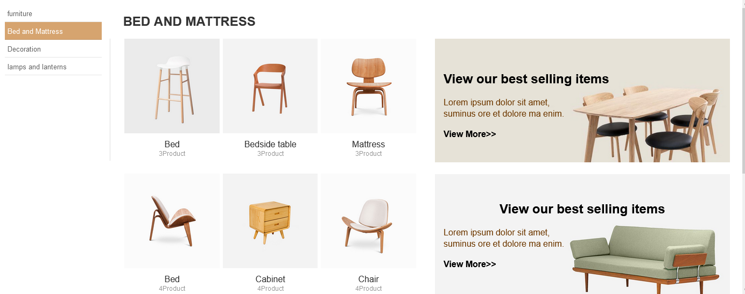Select the yellow wooden cabinet image
Image resolution: width=745 pixels, height=294 pixels.
pos(270,220)
